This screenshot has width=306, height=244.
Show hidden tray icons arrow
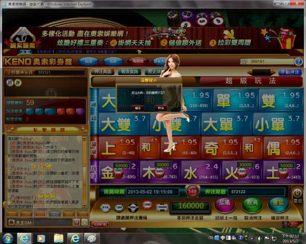(252, 238)
